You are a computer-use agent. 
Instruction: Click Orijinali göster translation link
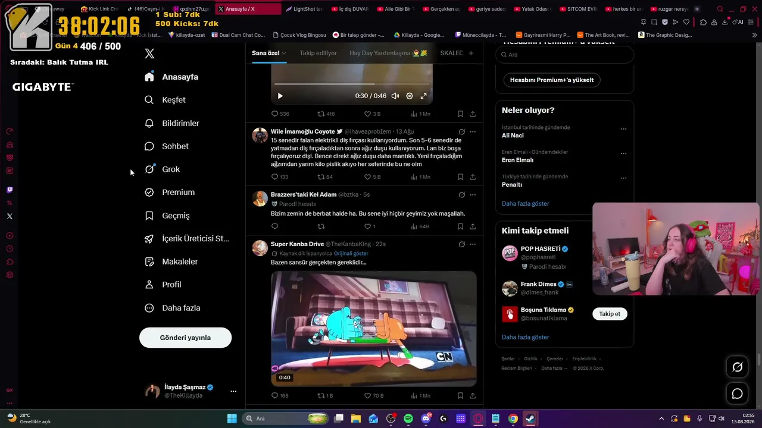tap(351, 253)
